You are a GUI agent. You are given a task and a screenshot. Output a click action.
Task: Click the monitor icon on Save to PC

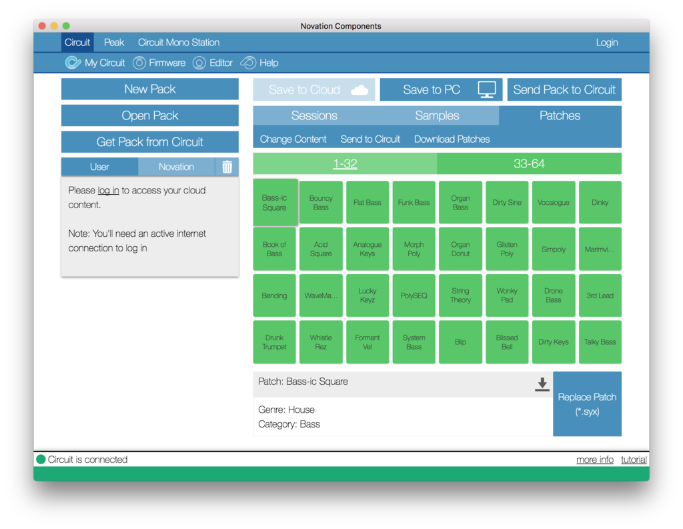(486, 90)
